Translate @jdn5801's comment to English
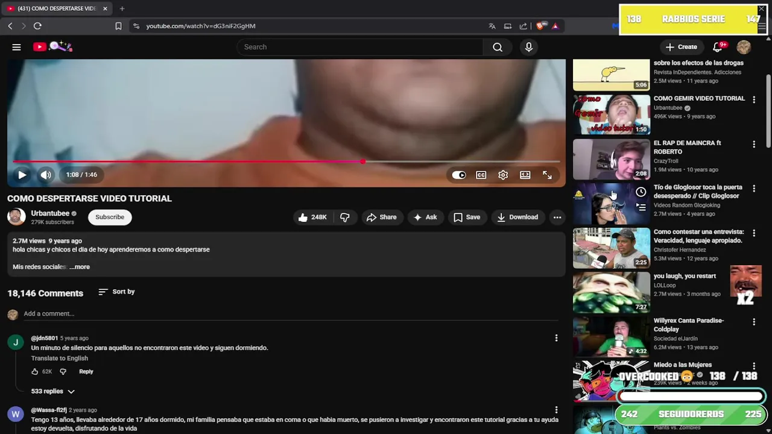Viewport: 772px width, 434px height. 60,358
